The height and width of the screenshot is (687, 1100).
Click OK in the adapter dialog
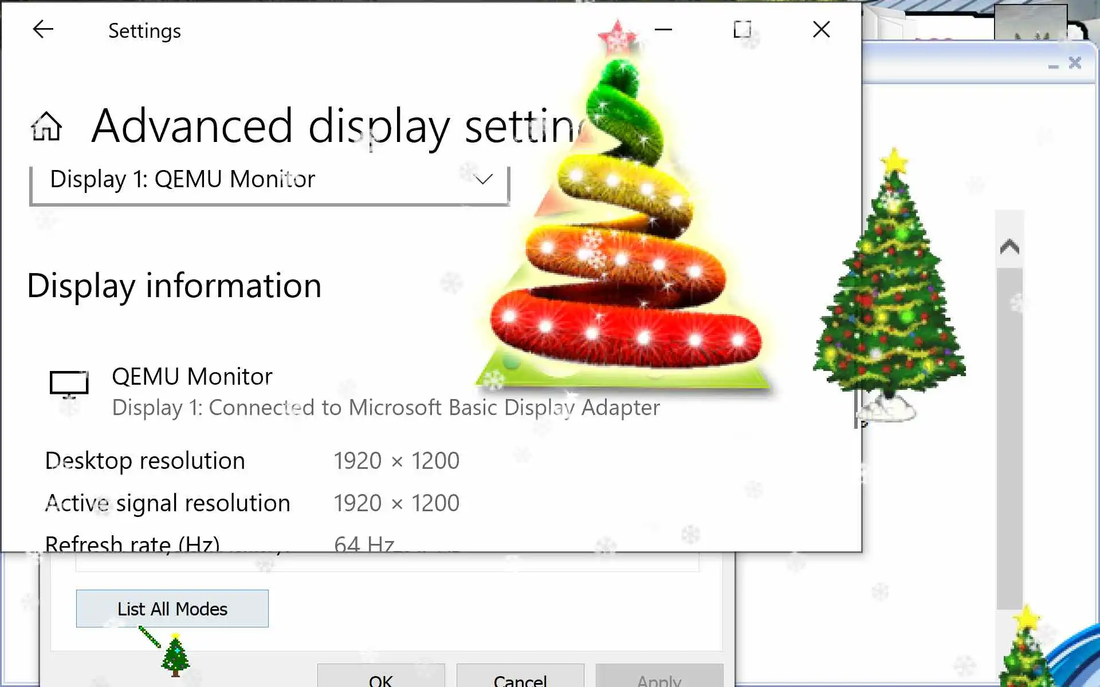(381, 678)
